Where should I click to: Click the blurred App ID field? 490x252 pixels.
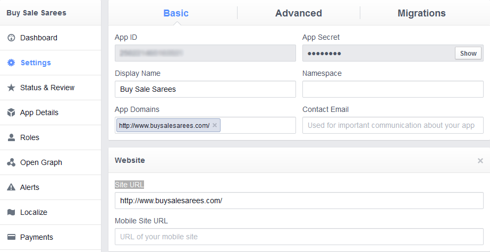(x=205, y=53)
